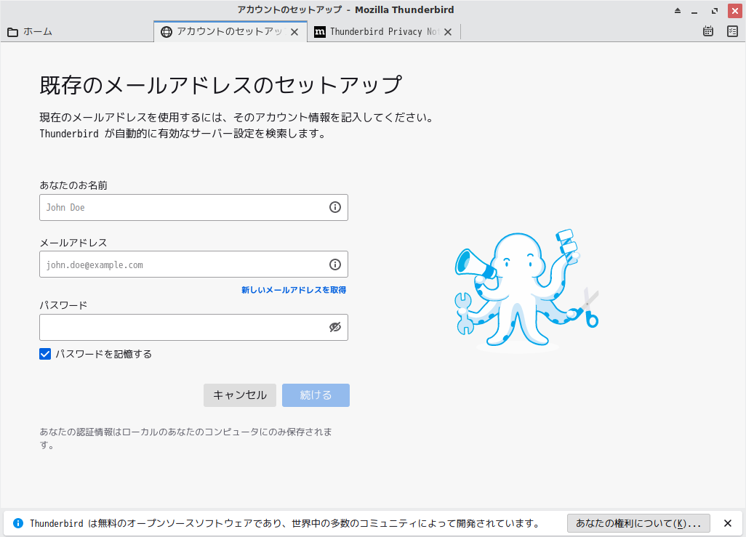
Task: Click the あなたのお名前 input field
Action: tap(193, 207)
